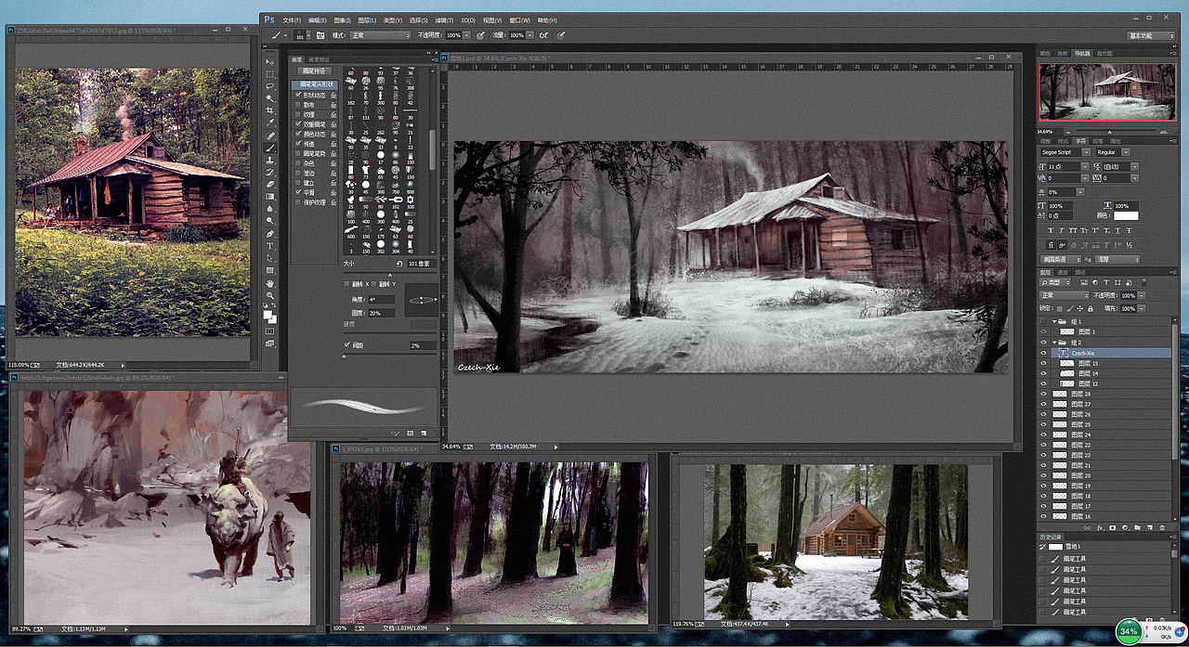
Task: Toggle the 形状动态 checkbox
Action: [x=298, y=95]
